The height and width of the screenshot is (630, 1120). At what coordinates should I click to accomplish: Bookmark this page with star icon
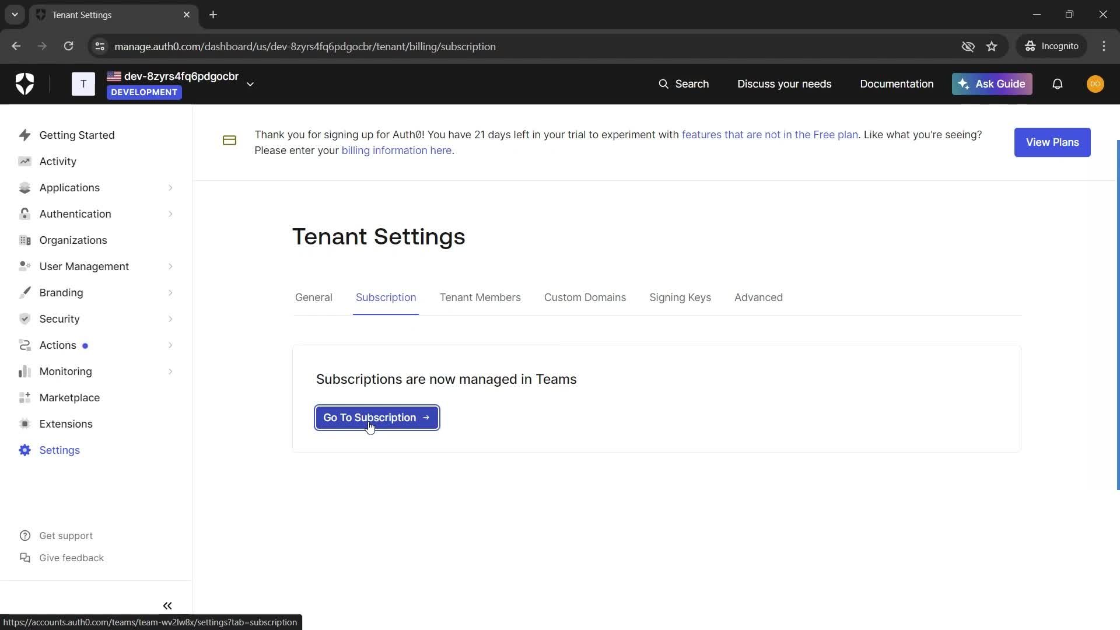pos(992,46)
